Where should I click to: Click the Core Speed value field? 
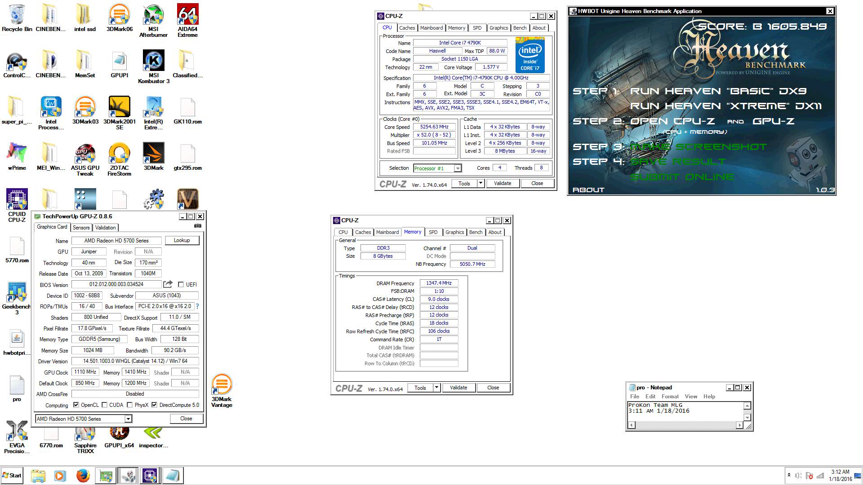coord(434,127)
